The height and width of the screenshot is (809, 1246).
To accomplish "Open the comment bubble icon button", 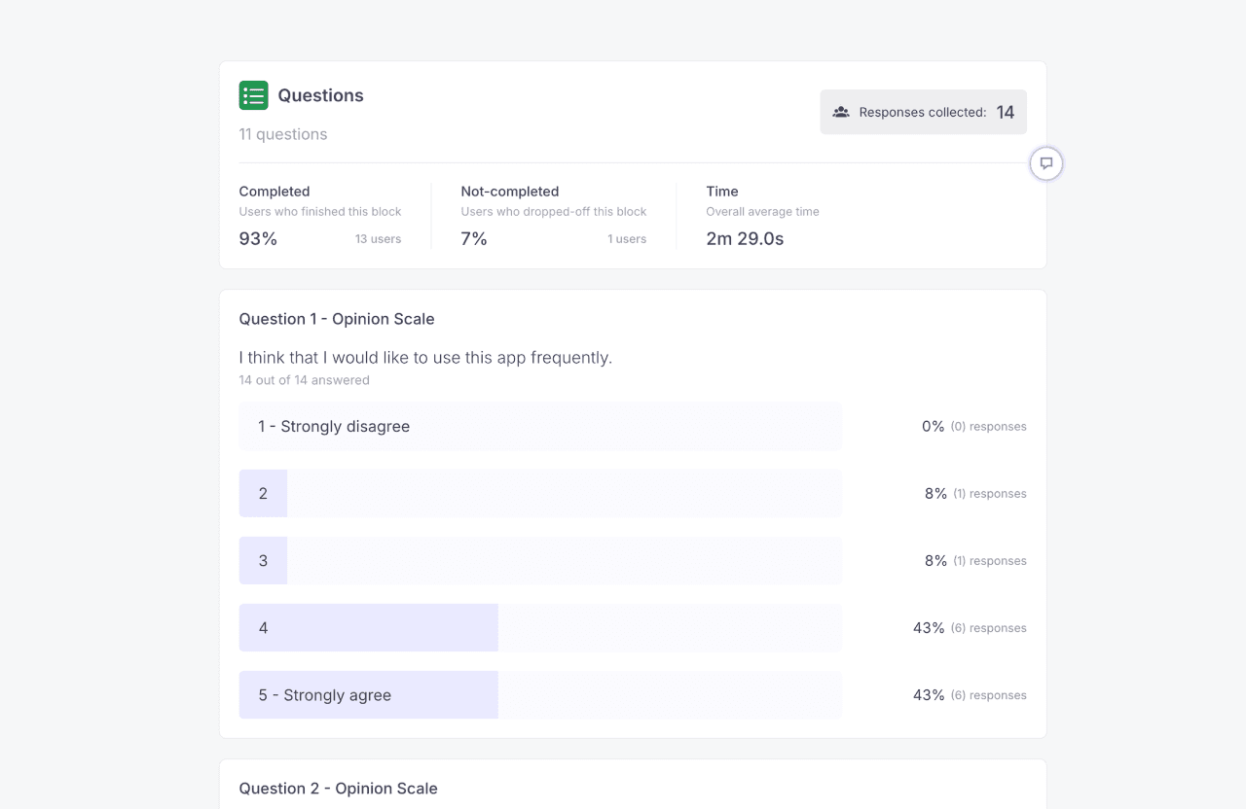I will (x=1046, y=163).
